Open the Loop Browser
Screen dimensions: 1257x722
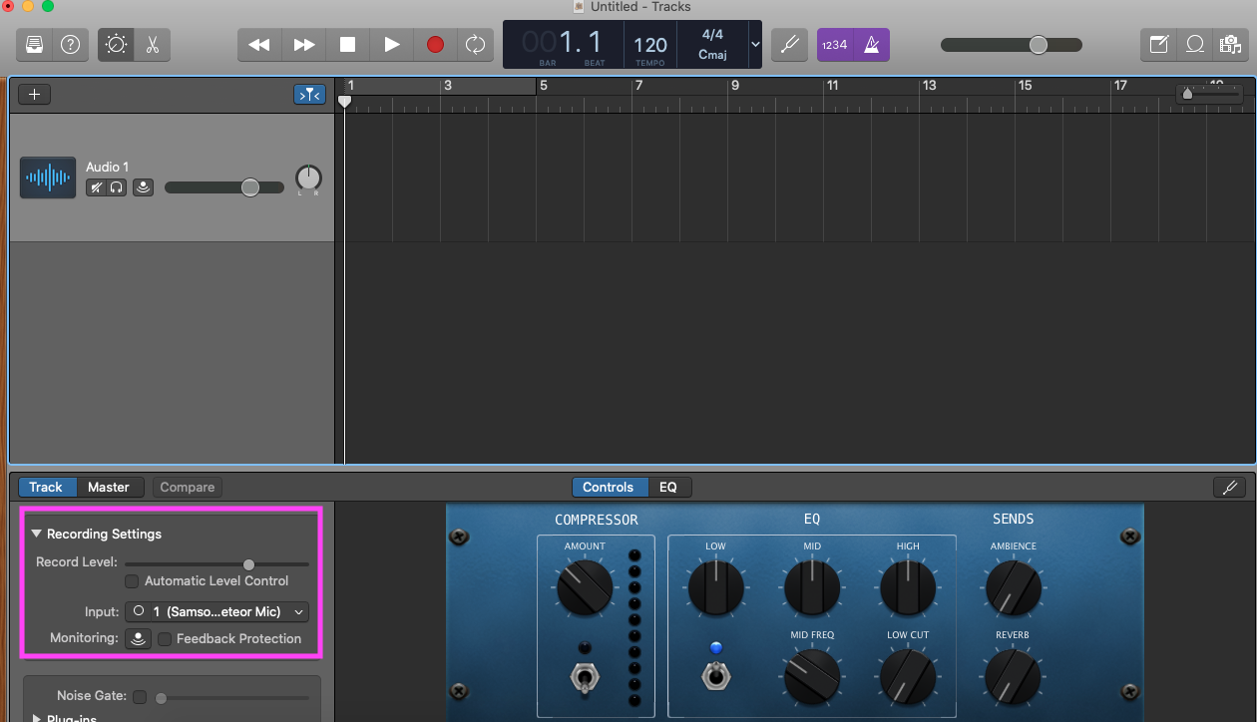tap(1194, 45)
